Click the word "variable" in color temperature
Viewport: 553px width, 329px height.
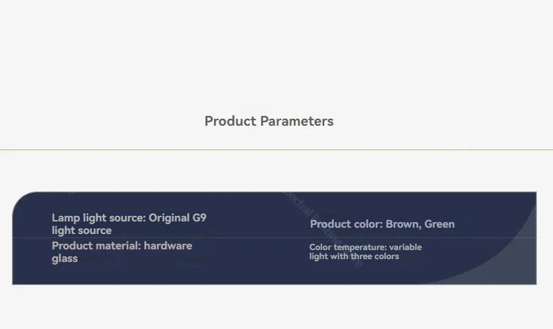[x=405, y=247]
